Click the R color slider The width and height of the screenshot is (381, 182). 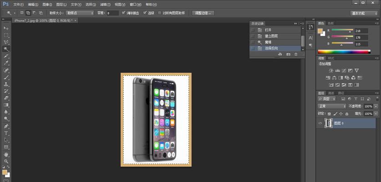click(x=342, y=30)
